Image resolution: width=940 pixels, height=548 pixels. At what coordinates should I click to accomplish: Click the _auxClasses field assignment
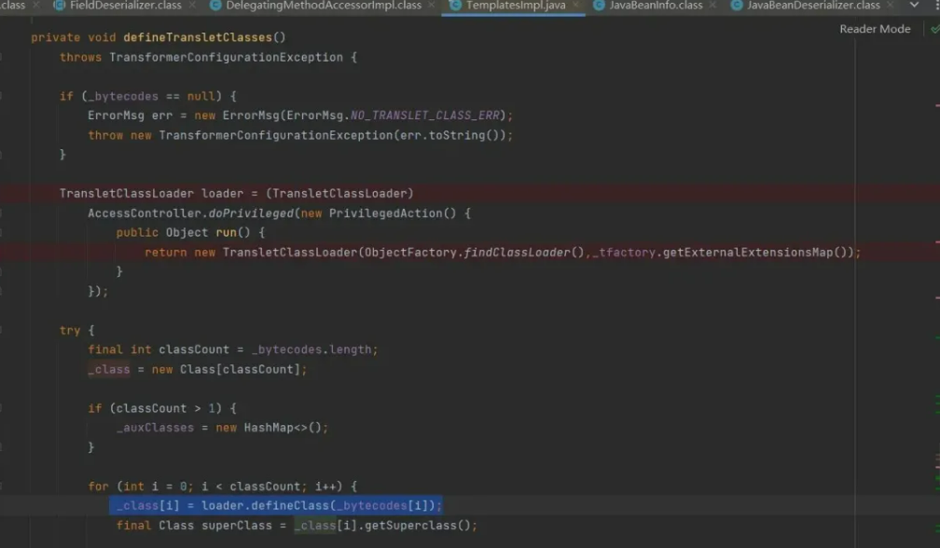click(155, 428)
